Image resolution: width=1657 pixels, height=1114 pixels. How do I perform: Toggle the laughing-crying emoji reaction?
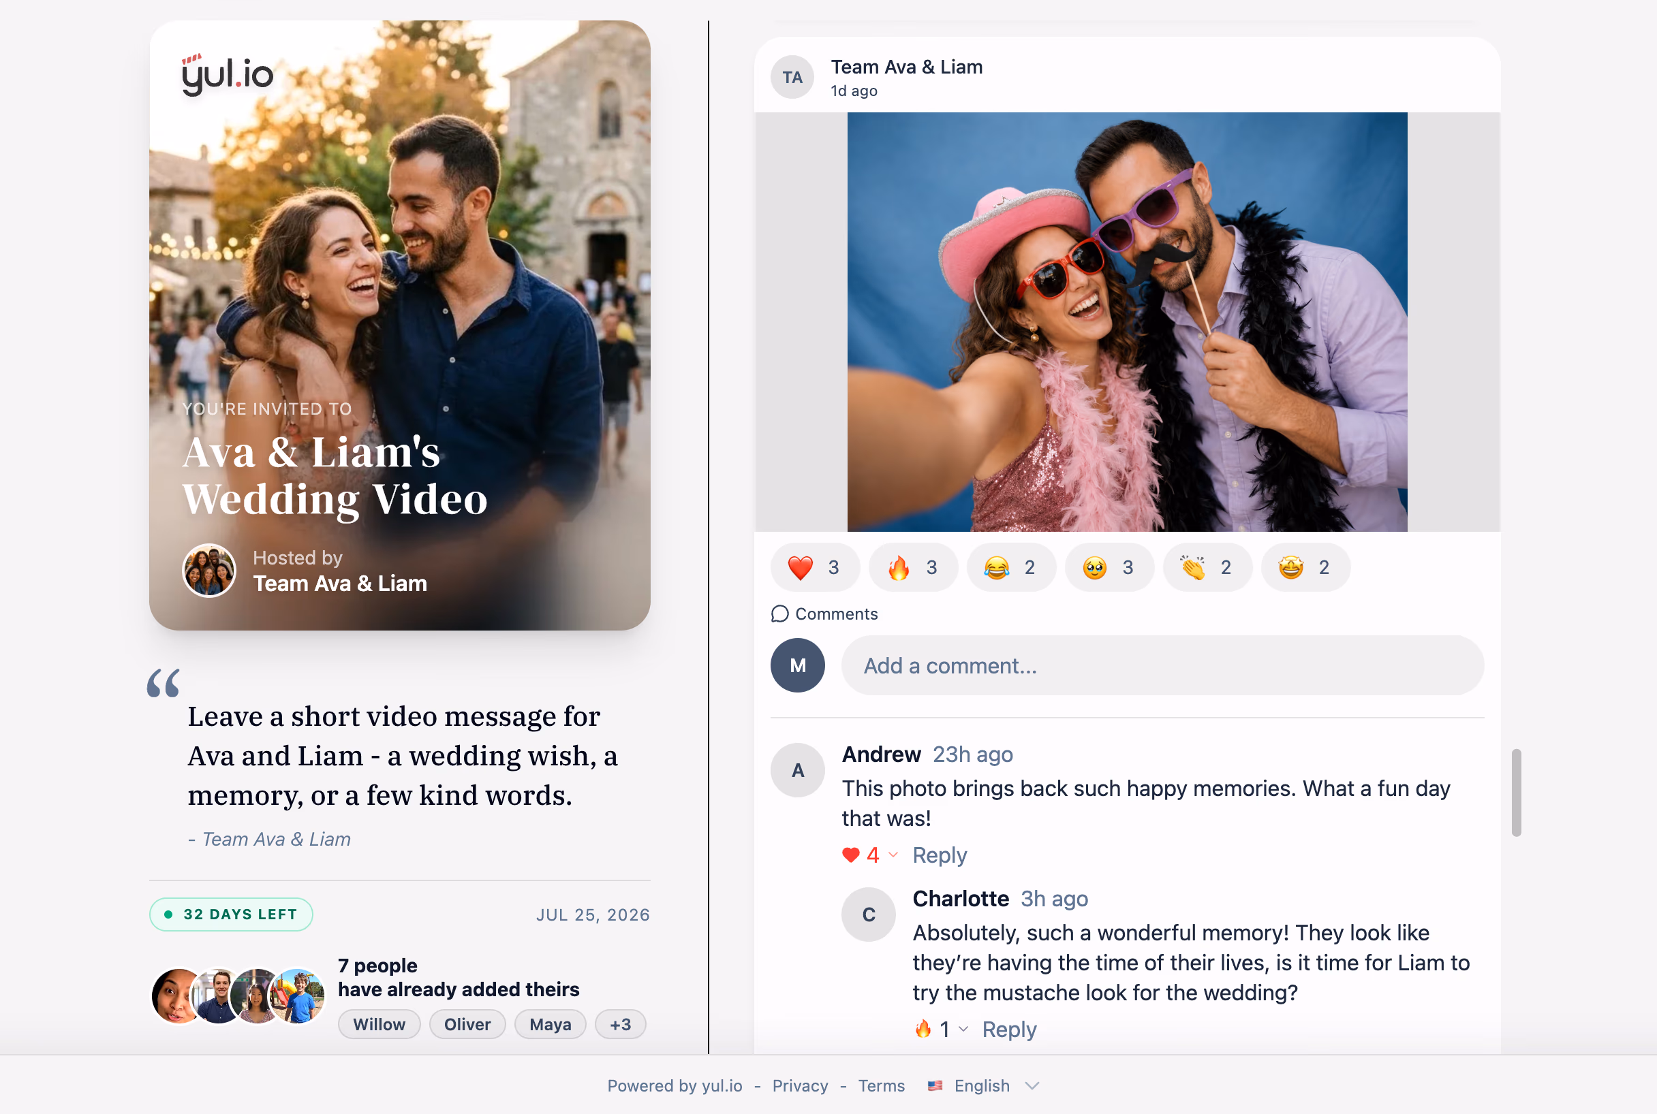point(1011,568)
